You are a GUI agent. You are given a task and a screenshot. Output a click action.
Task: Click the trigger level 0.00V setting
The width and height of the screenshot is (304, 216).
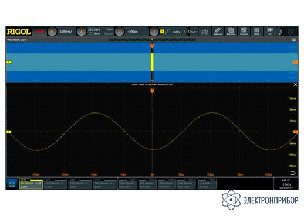click(177, 32)
